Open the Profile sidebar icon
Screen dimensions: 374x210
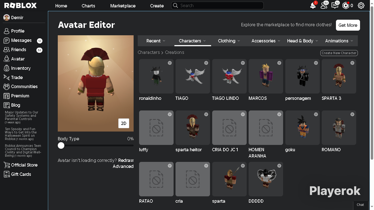coord(7,31)
